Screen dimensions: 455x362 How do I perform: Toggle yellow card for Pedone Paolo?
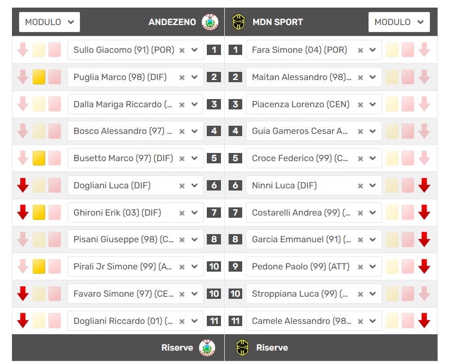[392, 267]
